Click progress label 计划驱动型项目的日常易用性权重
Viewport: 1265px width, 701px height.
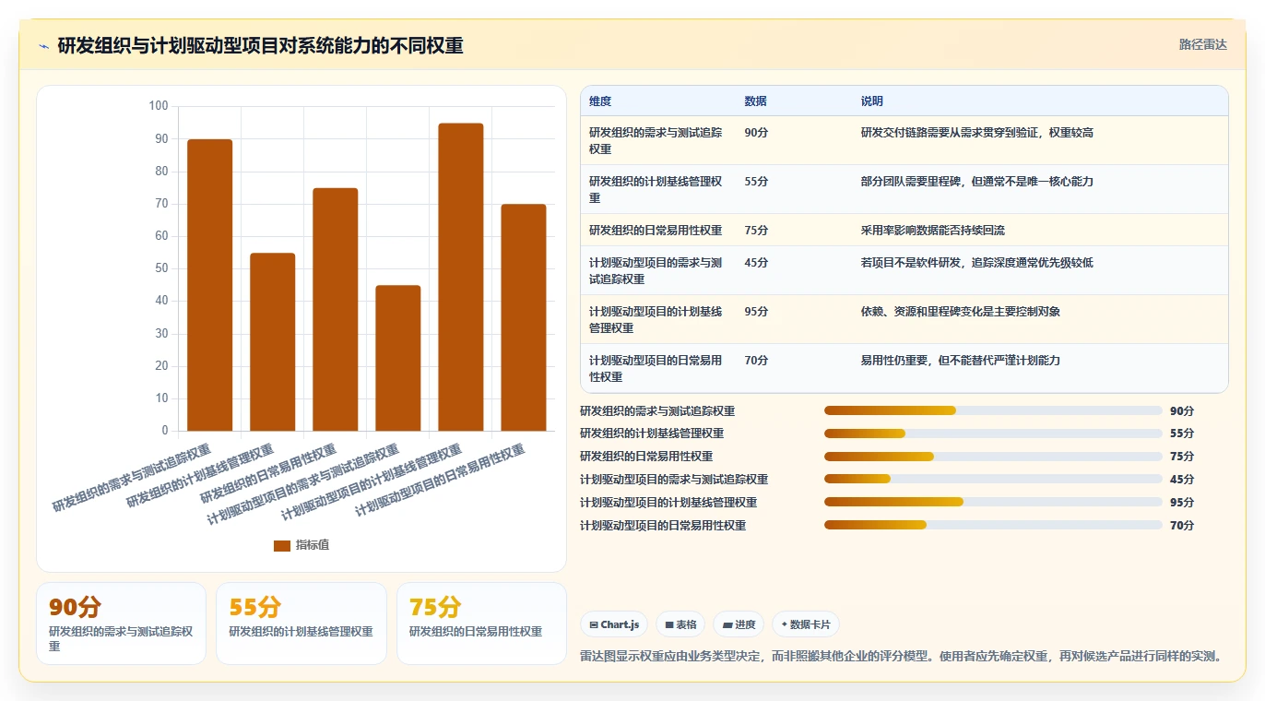pos(663,526)
